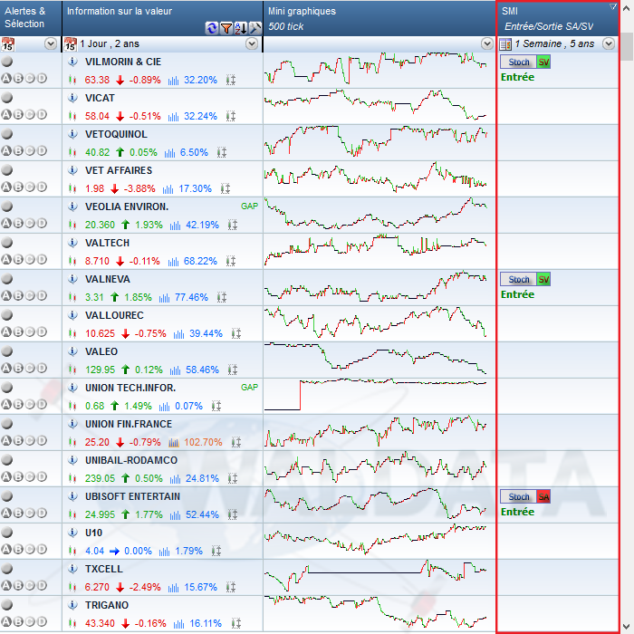
Task: Click volume bars icon for U10
Action: click(164, 552)
